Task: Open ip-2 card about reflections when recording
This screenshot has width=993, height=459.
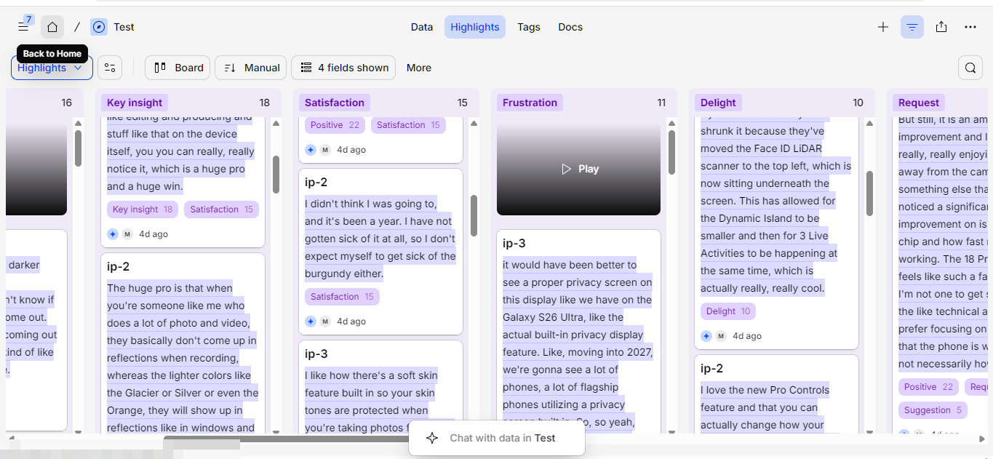Action: [x=183, y=343]
